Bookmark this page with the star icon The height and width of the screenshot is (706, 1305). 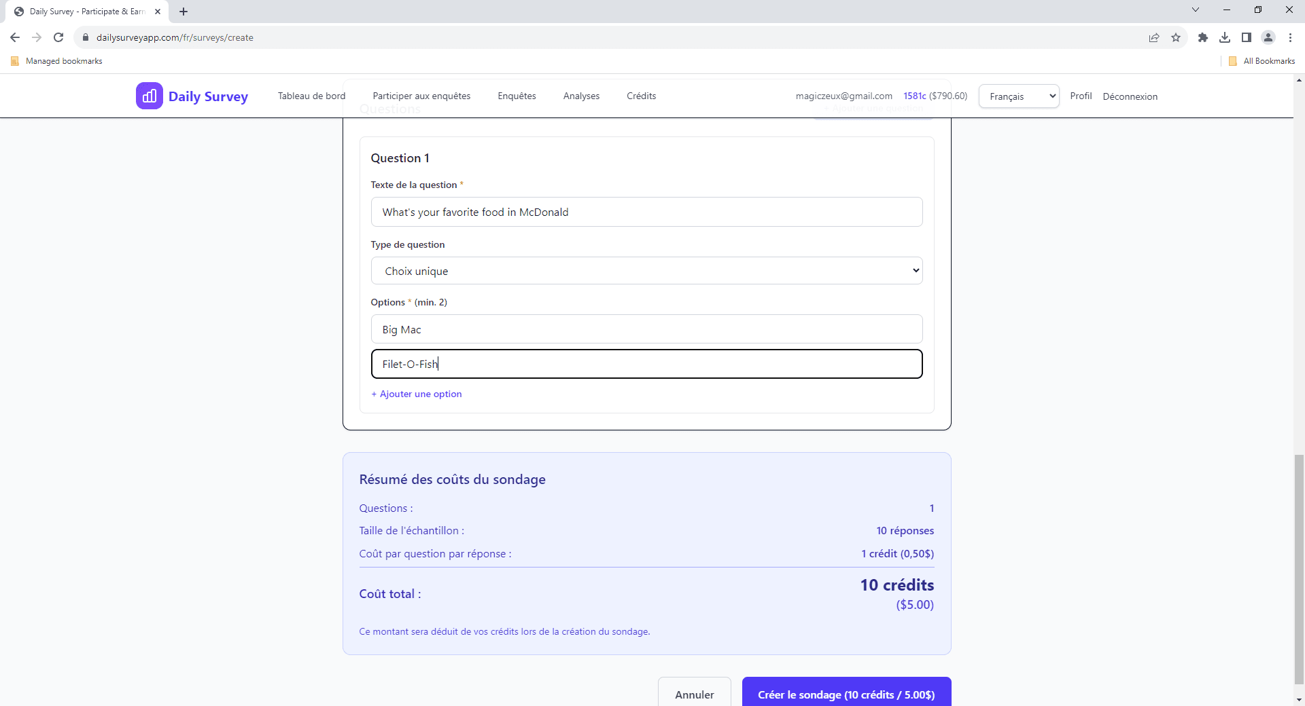[x=1176, y=37]
